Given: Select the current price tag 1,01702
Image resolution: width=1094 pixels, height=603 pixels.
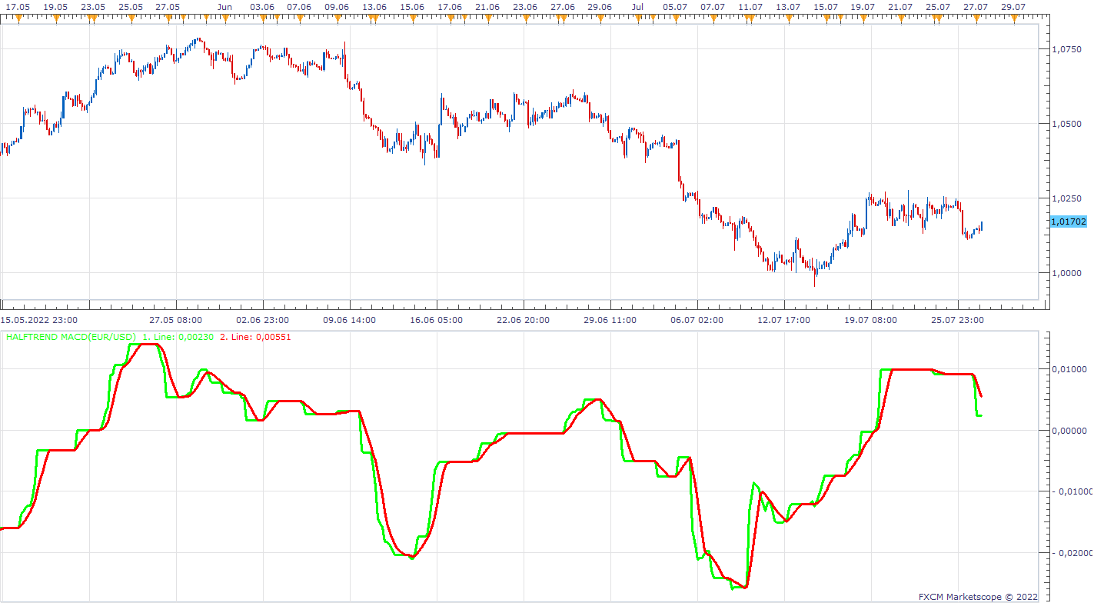Looking at the screenshot, I should point(1069,222).
